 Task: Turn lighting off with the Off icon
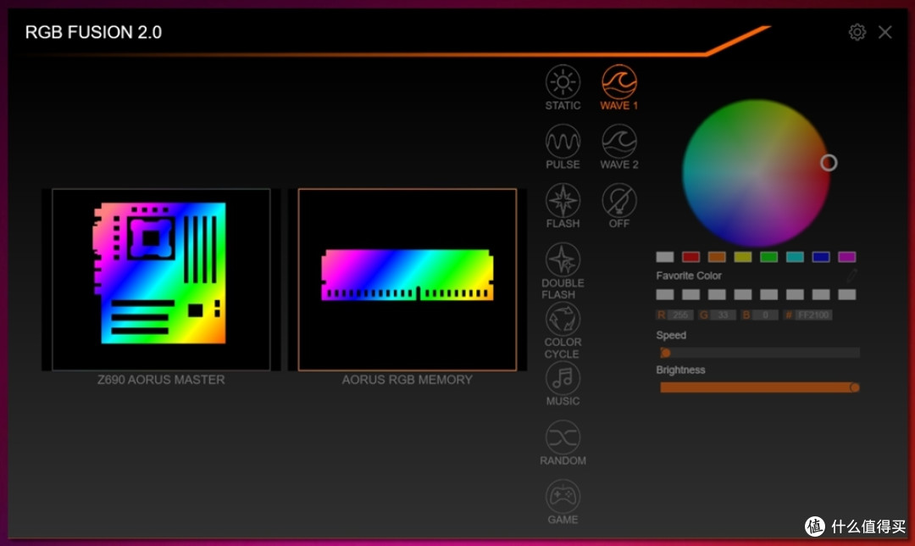[619, 201]
